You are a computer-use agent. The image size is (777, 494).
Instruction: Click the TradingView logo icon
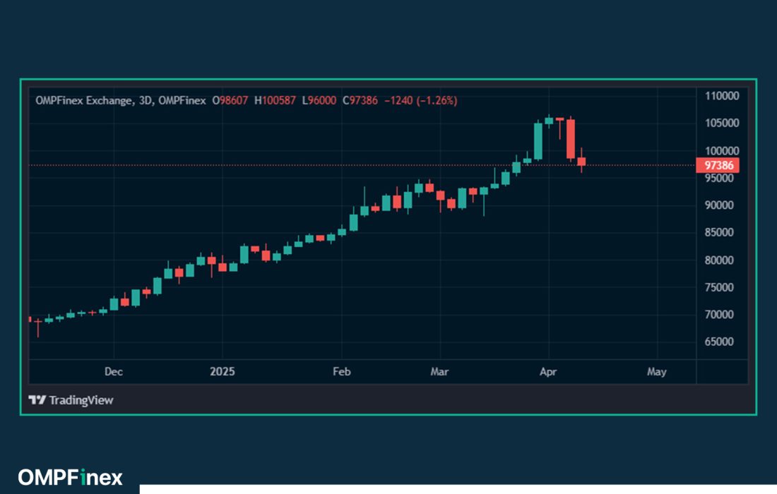[37, 400]
